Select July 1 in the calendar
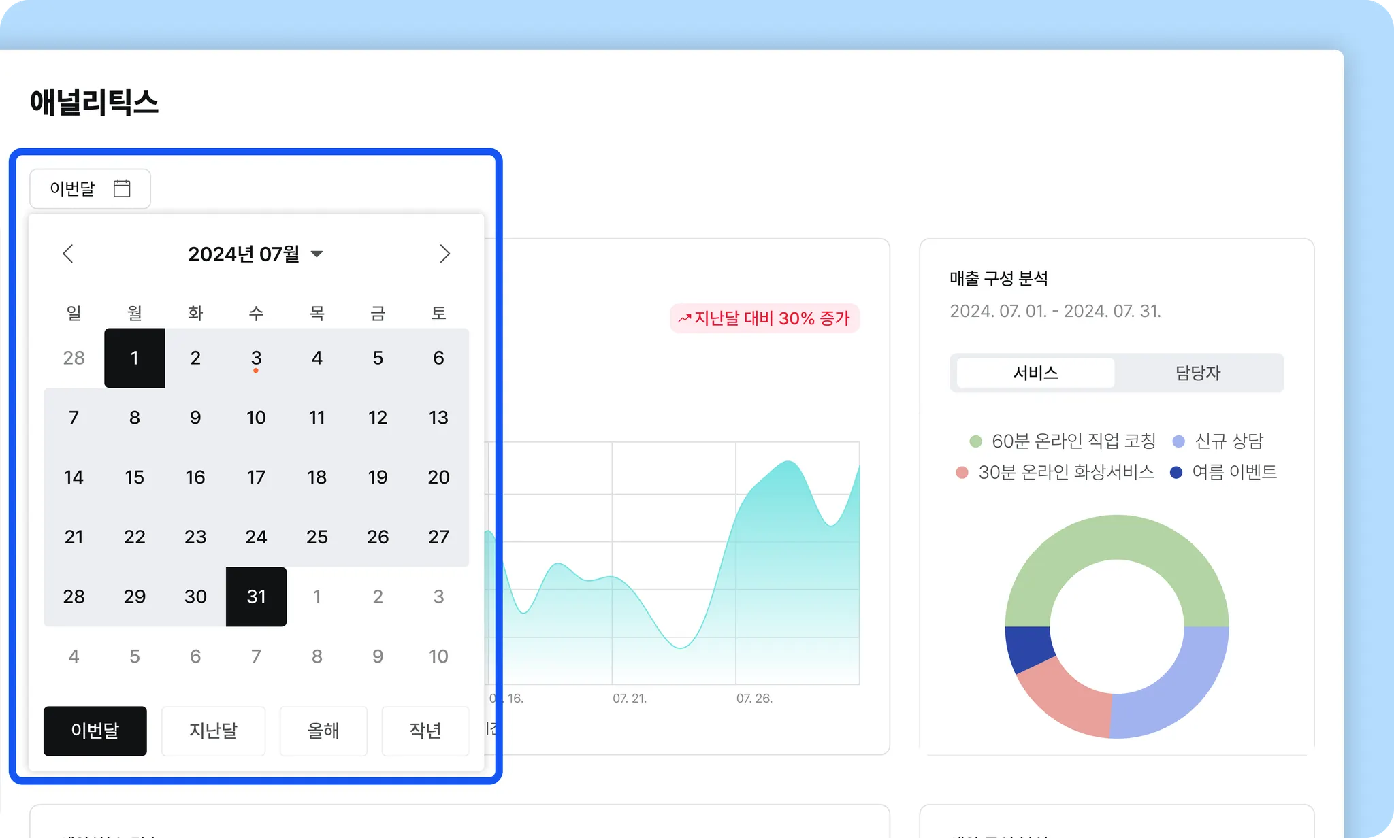Image resolution: width=1394 pixels, height=838 pixels. click(135, 358)
